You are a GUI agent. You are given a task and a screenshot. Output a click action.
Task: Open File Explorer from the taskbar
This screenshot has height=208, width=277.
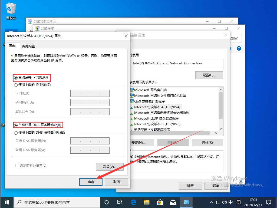tap(146, 202)
